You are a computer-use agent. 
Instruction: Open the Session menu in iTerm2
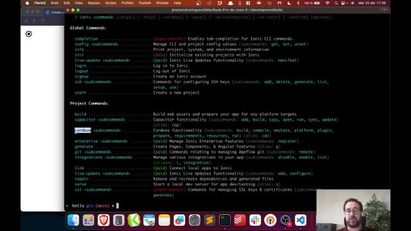(x=94, y=3)
